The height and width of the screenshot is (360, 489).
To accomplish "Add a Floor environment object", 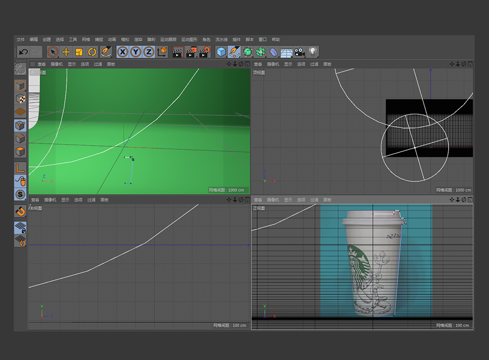I will coord(287,52).
